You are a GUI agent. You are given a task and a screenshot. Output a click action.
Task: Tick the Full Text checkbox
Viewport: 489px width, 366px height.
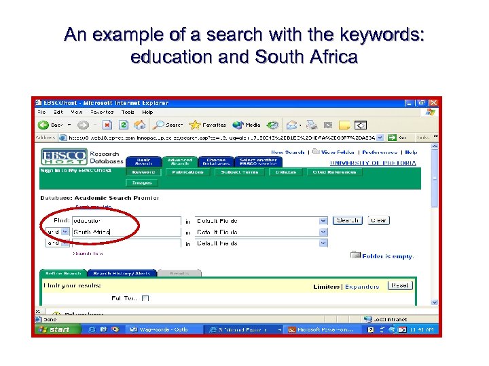click(145, 298)
